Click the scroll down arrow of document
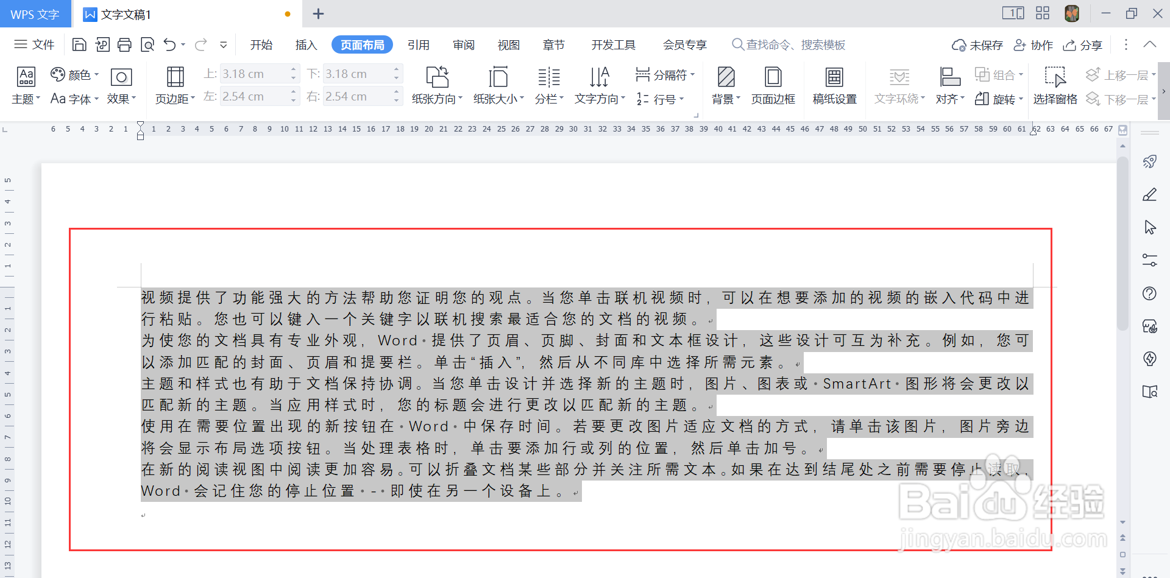Image resolution: width=1170 pixels, height=578 pixels. click(x=1122, y=522)
